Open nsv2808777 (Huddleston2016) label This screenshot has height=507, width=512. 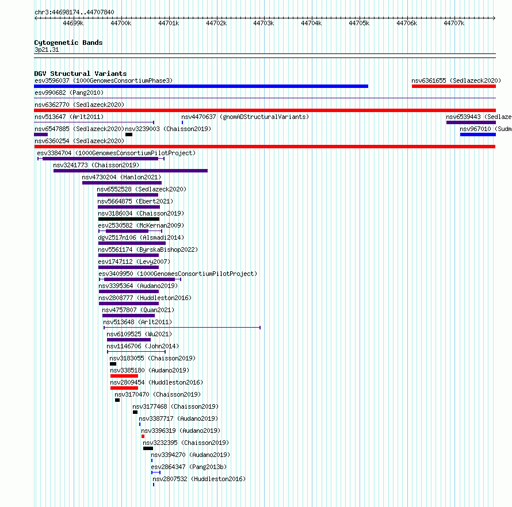145,298
